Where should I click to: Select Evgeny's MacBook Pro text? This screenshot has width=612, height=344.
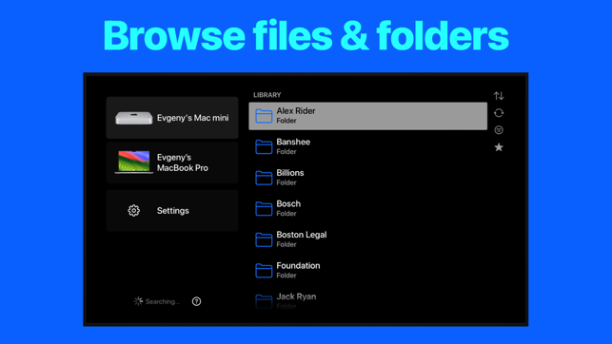183,162
